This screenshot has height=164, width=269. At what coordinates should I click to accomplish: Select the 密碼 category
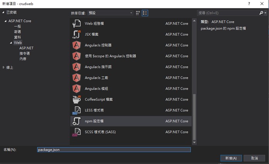coord(17,32)
